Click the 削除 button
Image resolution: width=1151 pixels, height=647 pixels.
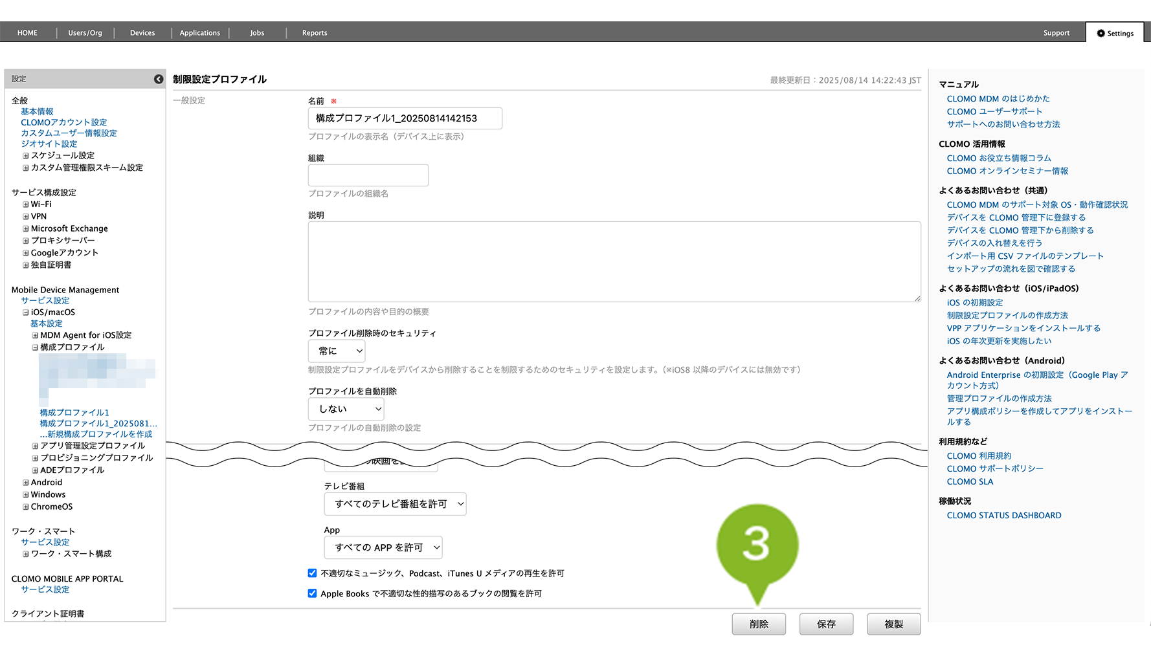[759, 624]
